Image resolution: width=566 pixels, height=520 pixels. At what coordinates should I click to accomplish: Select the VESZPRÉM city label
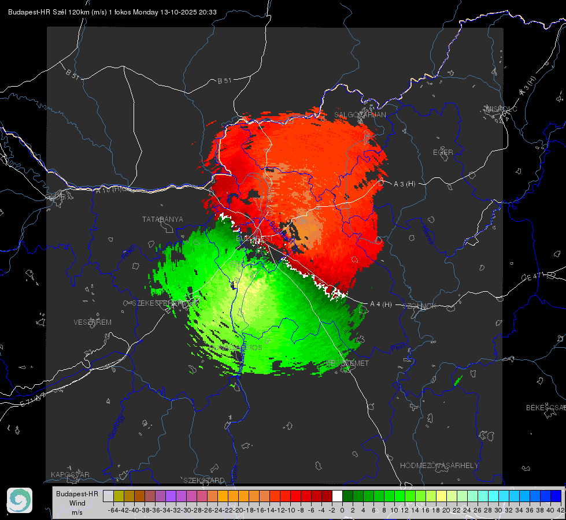[93, 322]
